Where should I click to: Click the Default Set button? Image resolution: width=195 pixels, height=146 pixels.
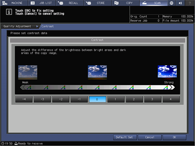click(125, 137)
